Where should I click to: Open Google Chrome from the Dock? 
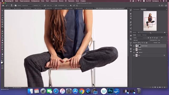[82, 91]
